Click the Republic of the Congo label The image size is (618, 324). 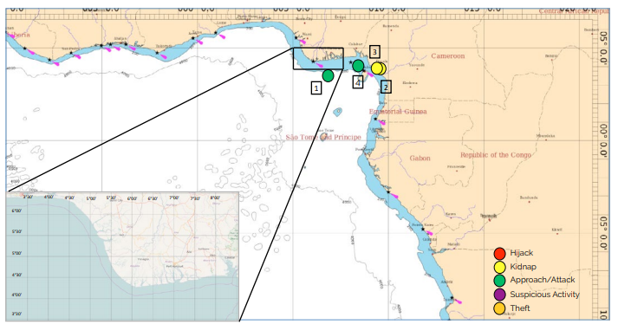[x=496, y=155]
